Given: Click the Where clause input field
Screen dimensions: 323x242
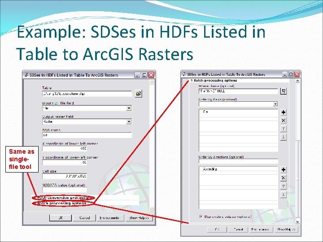Looking at the screenshot, I should 238,91.
